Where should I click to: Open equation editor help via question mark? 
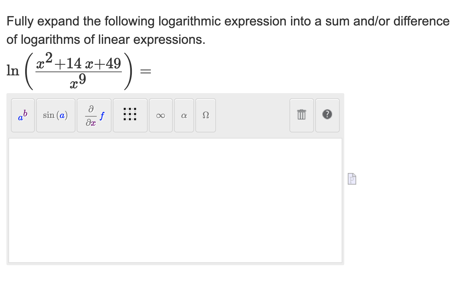tap(327, 115)
